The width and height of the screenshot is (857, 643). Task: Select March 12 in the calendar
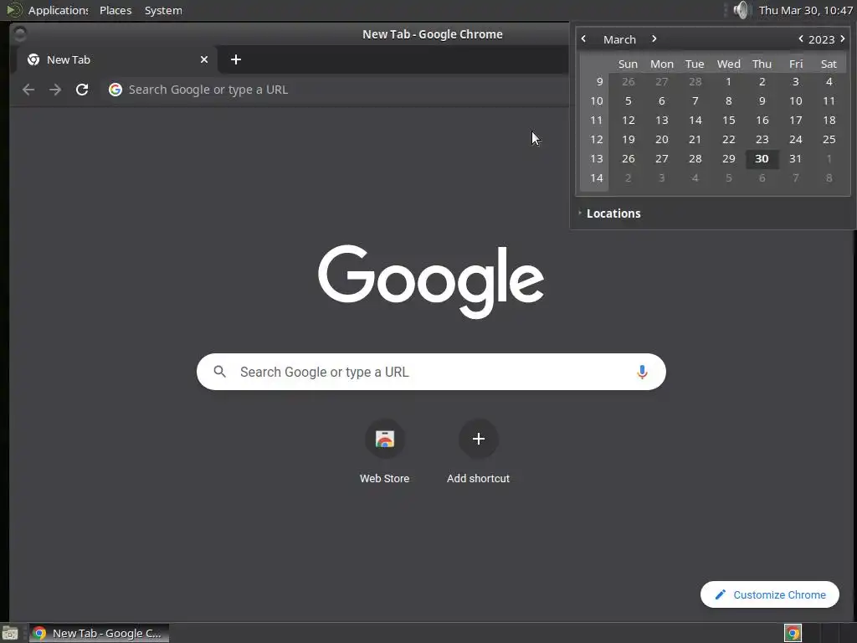tap(629, 121)
